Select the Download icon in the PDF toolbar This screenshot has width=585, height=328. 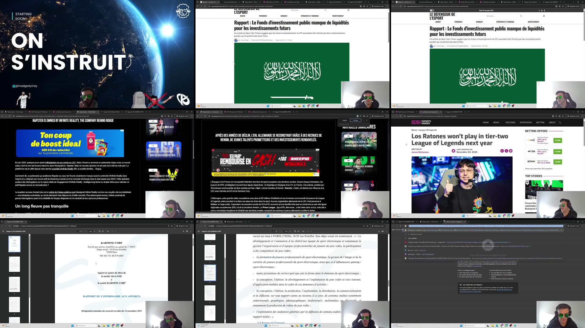(x=184, y=231)
